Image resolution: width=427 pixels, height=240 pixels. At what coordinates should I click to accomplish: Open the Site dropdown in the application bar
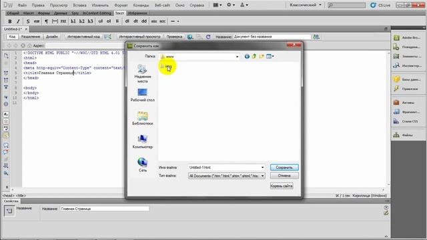pos(244,5)
